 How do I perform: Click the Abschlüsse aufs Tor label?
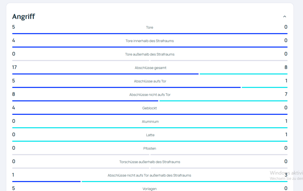(150, 81)
